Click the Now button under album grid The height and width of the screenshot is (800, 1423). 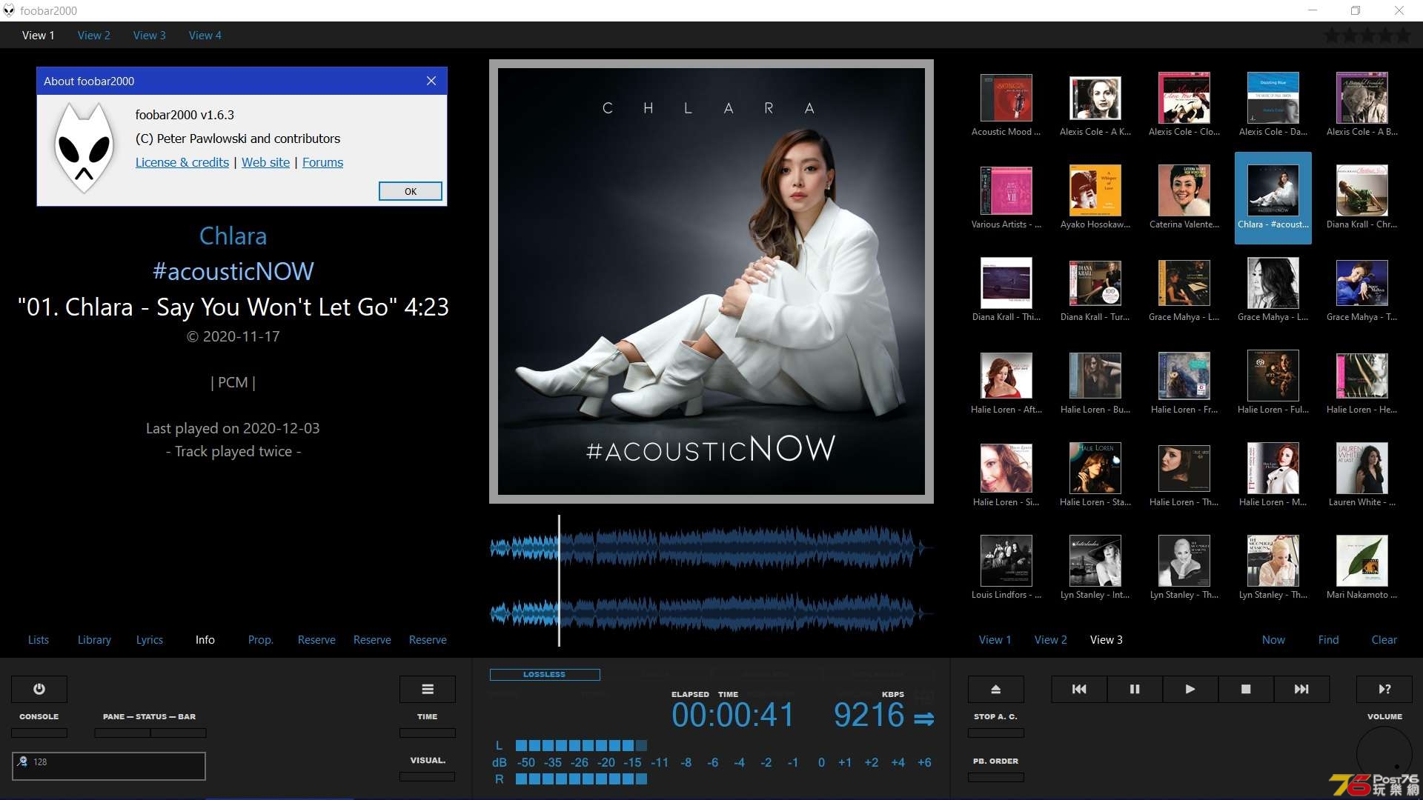point(1273,640)
